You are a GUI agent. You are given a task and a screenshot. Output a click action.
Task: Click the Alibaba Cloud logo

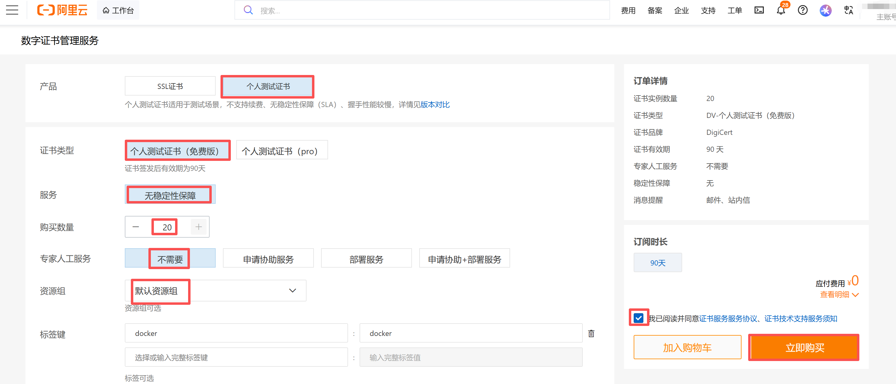pyautogui.click(x=62, y=10)
